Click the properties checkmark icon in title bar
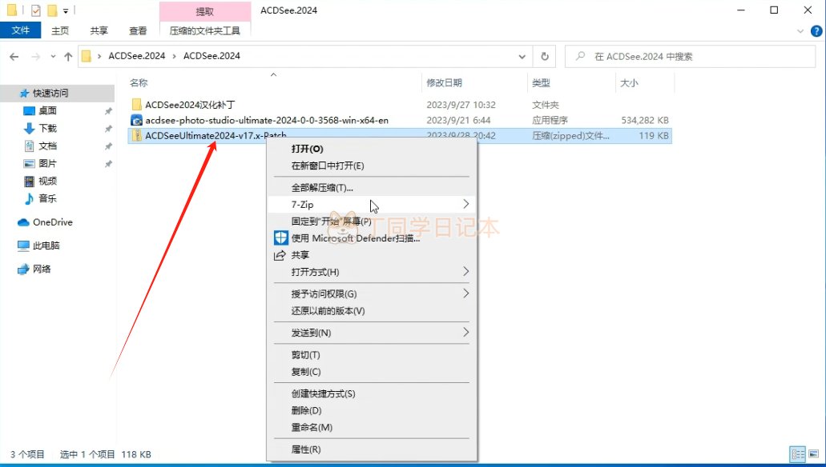 point(35,10)
